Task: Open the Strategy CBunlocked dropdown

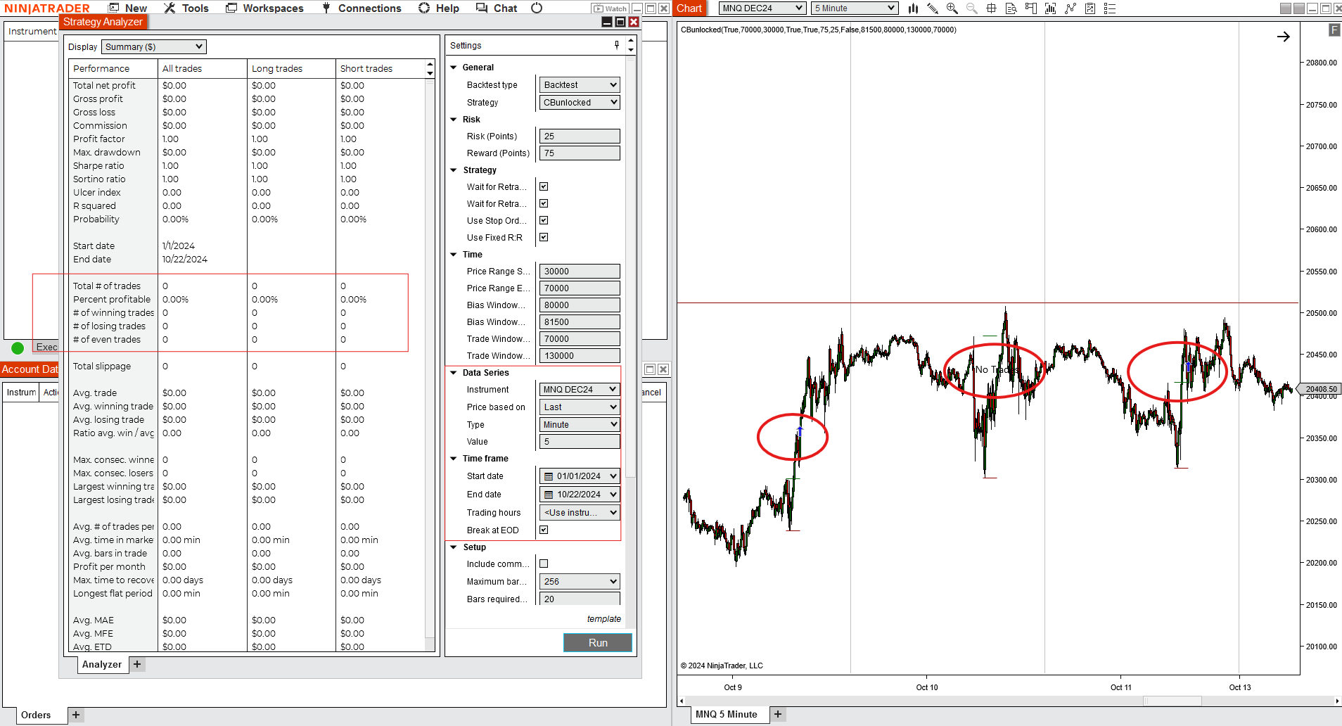Action: point(580,102)
